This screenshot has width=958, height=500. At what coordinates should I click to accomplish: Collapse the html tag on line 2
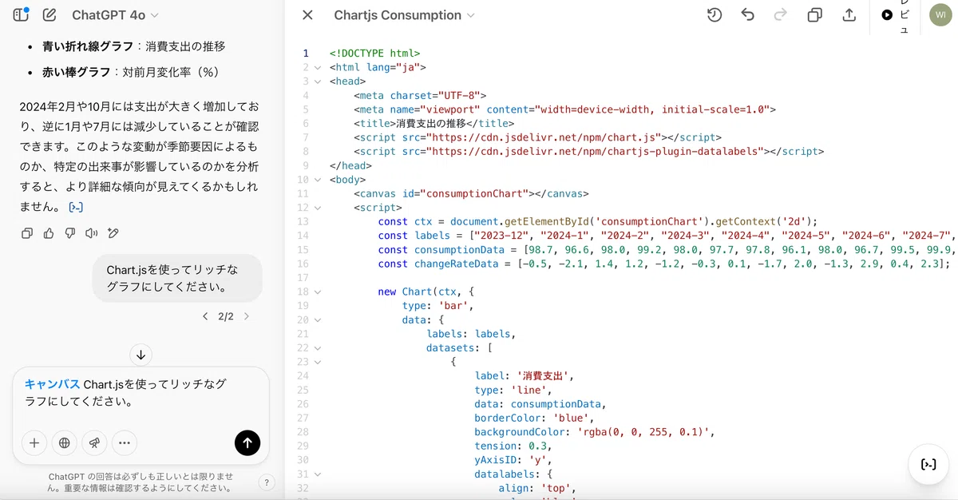pos(318,68)
